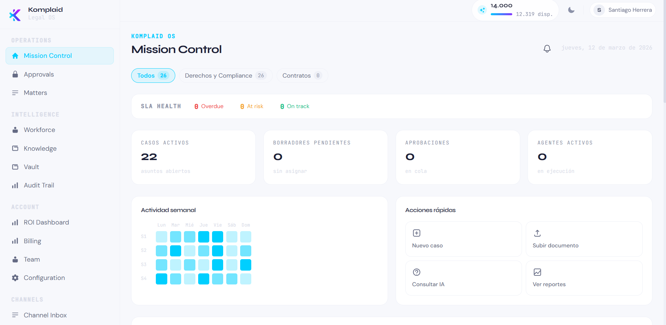Click 'Actividad semanal' heading
The height and width of the screenshot is (325, 666).
click(168, 210)
